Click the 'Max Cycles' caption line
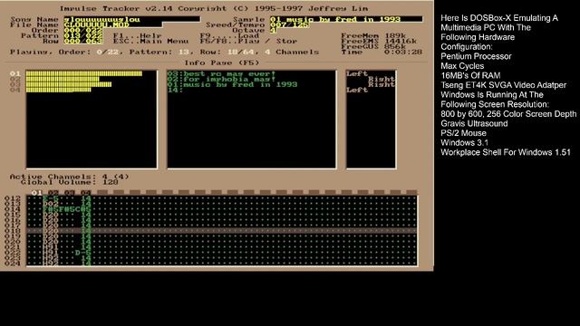This screenshot has width=580, height=326. pyautogui.click(x=462, y=66)
